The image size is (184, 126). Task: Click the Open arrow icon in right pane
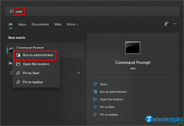(95, 84)
